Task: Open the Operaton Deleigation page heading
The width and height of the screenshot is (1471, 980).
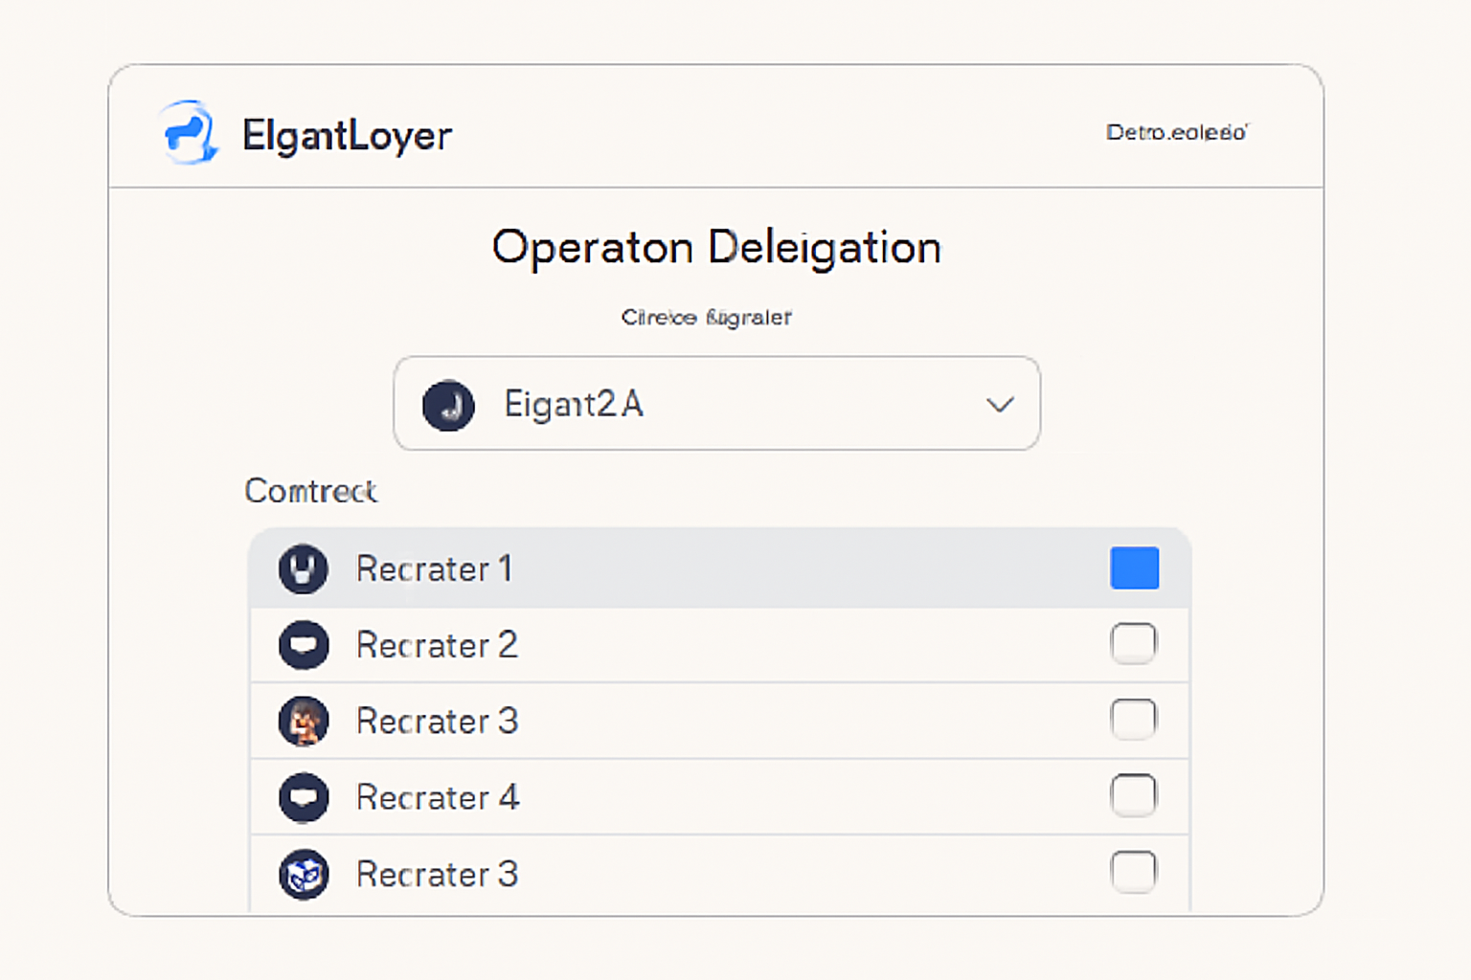Action: coord(715,247)
